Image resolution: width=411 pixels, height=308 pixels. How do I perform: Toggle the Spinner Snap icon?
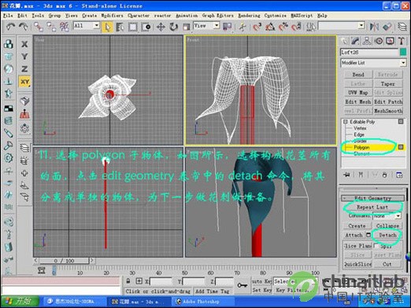(296, 27)
